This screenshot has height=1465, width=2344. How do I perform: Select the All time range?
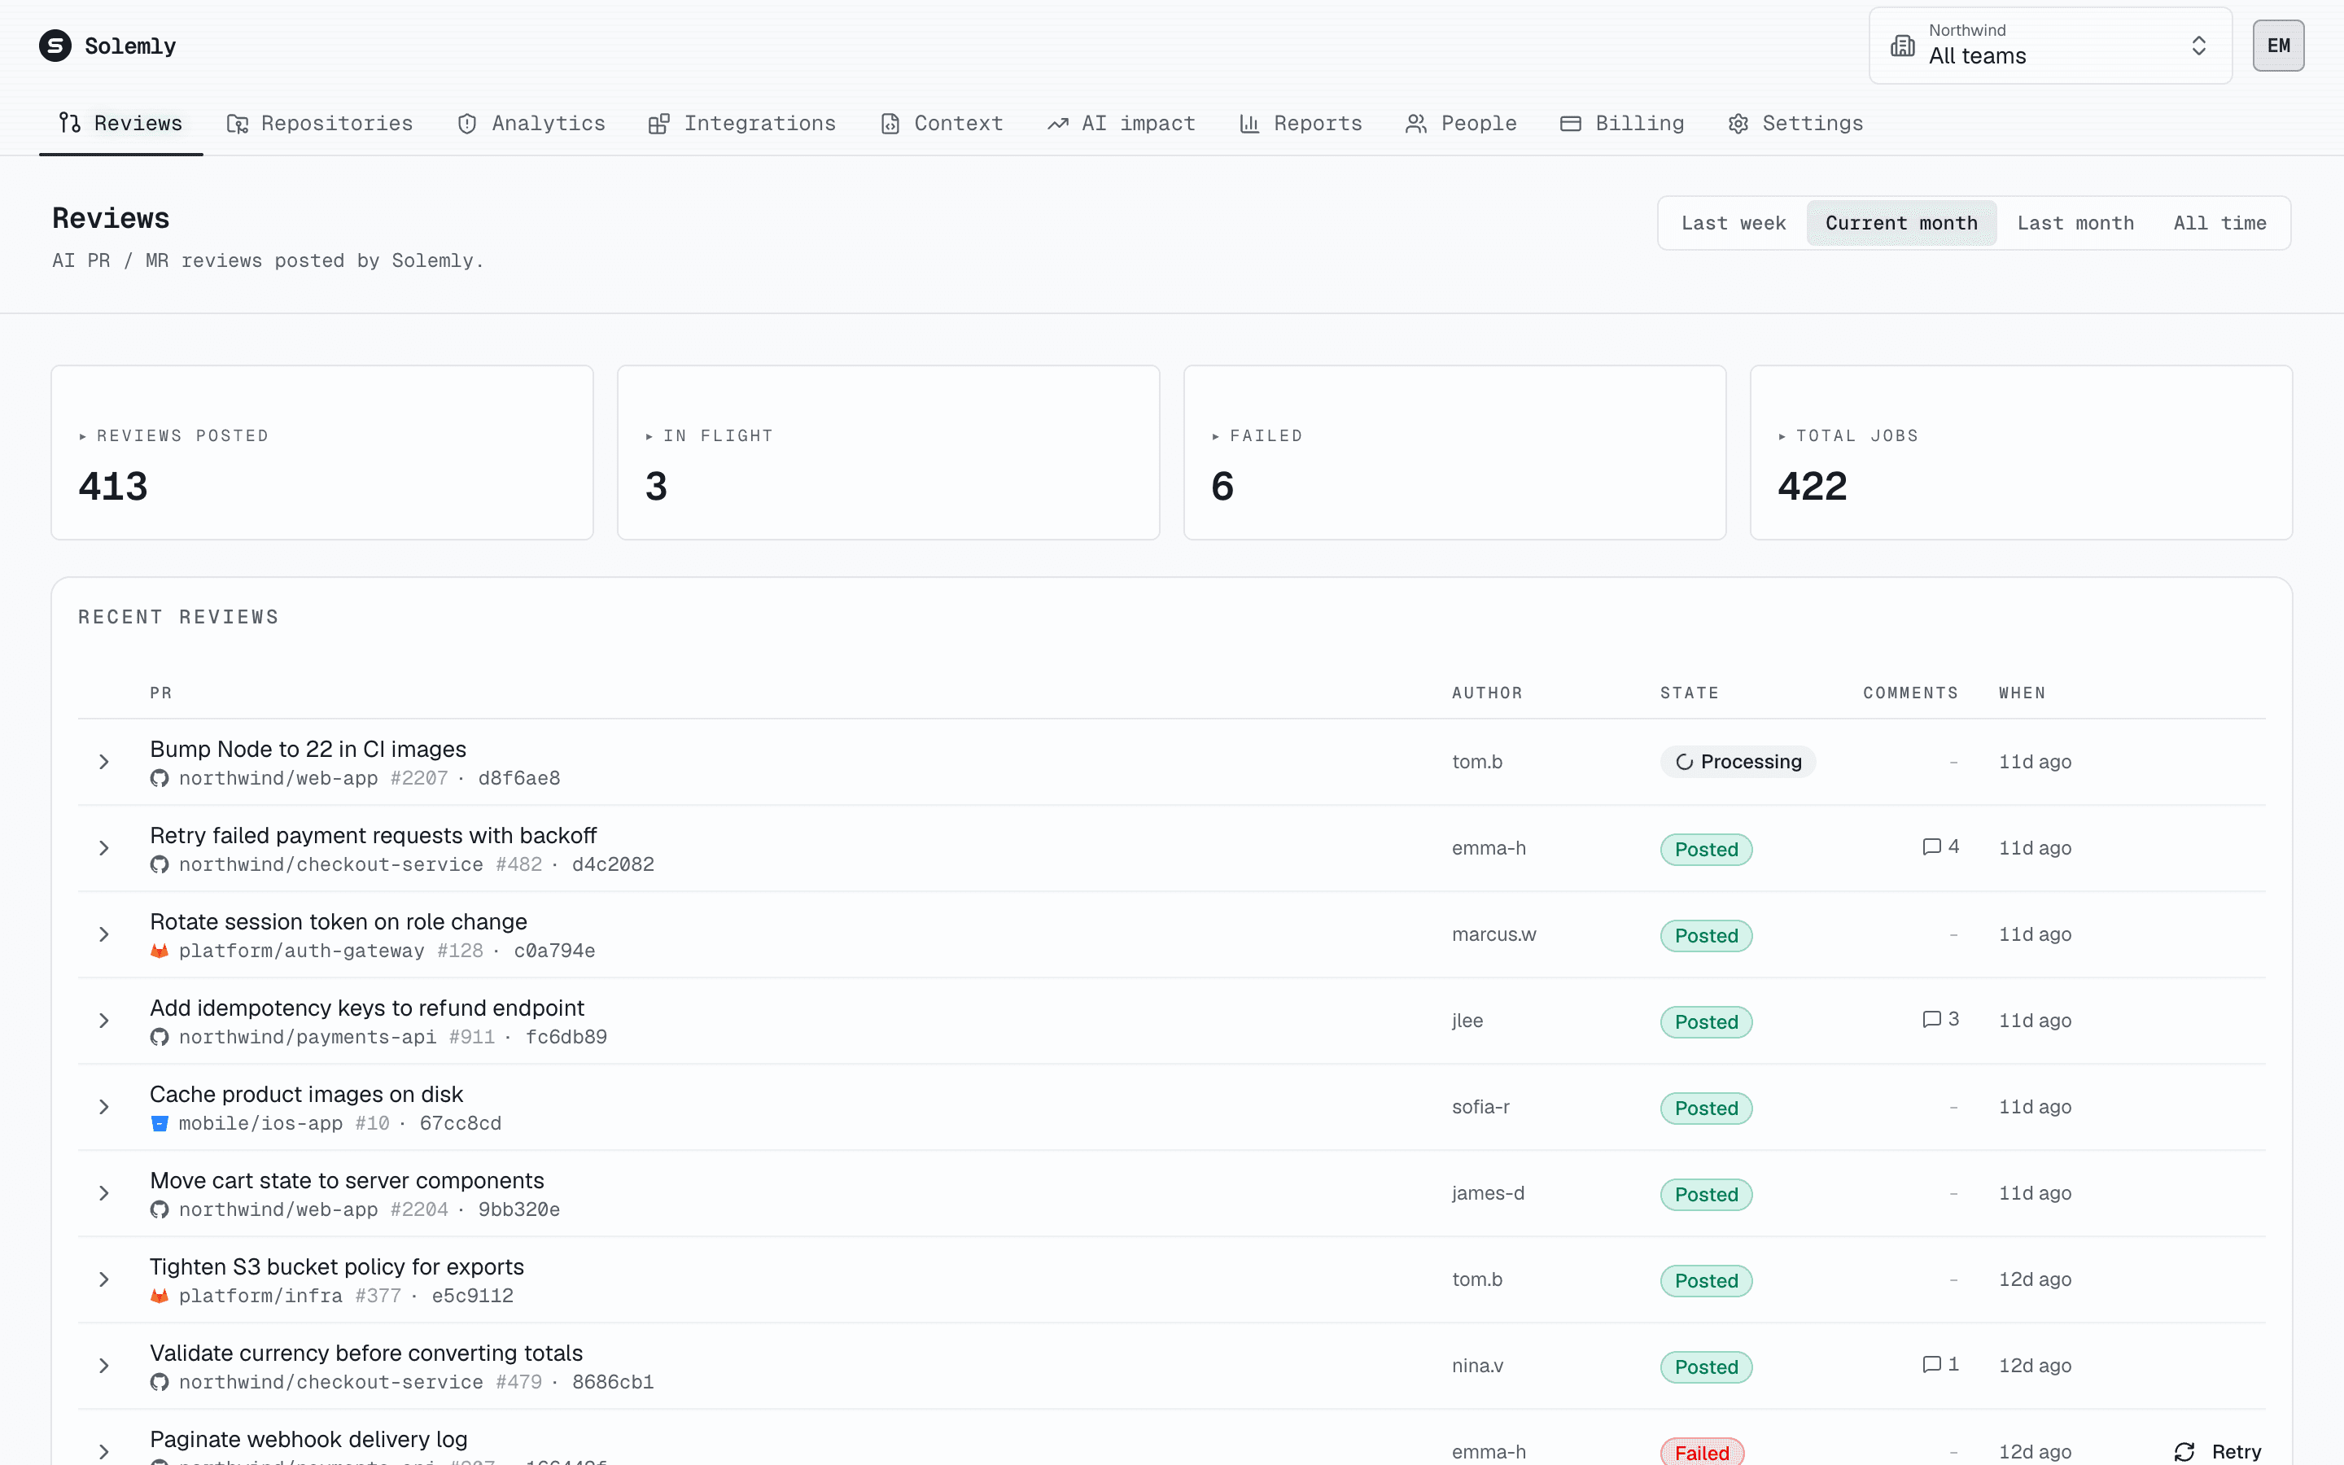[x=2220, y=223]
